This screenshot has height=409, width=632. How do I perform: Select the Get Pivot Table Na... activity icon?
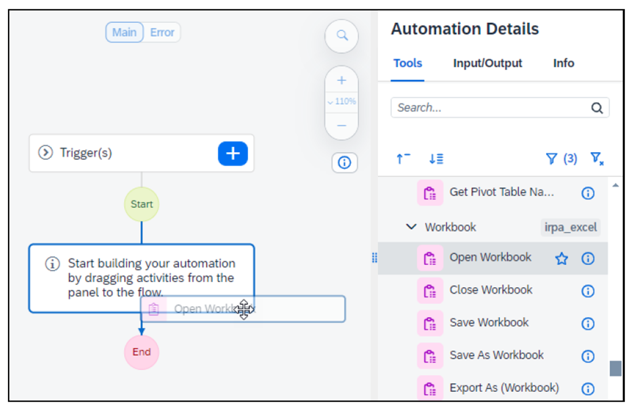[430, 193]
